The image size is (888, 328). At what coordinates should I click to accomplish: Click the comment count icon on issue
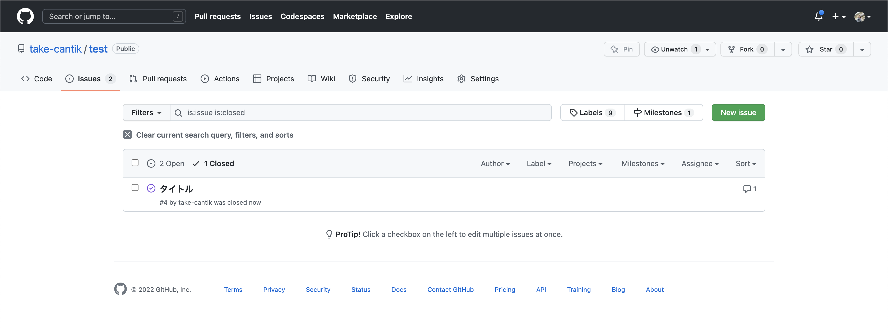point(747,189)
